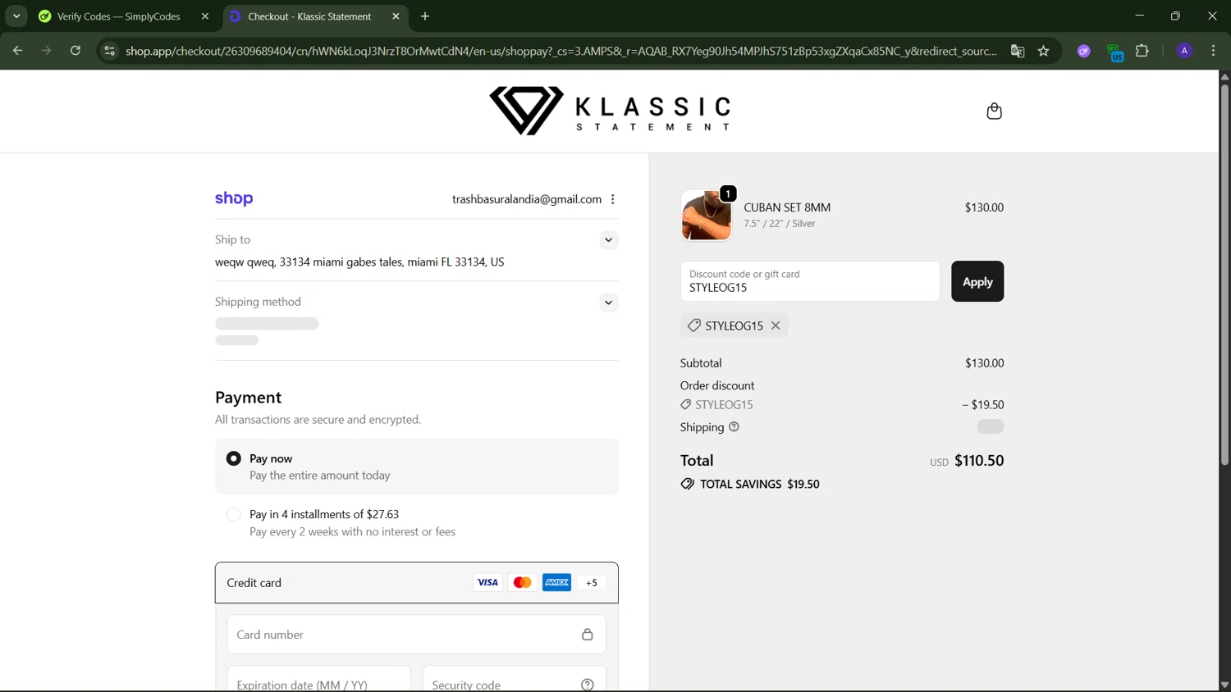Focus the Security code field
This screenshot has width=1231, height=692.
click(x=514, y=679)
